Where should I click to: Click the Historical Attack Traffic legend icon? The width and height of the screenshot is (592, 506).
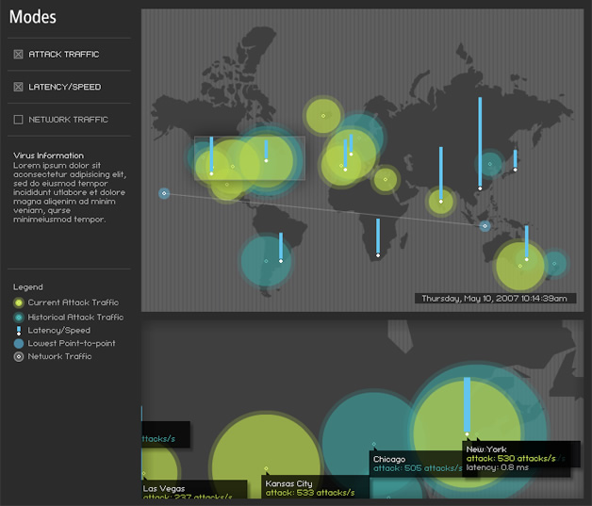[x=19, y=318]
